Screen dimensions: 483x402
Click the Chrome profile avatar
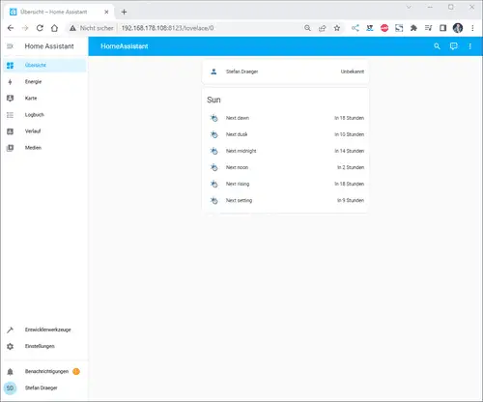(458, 28)
